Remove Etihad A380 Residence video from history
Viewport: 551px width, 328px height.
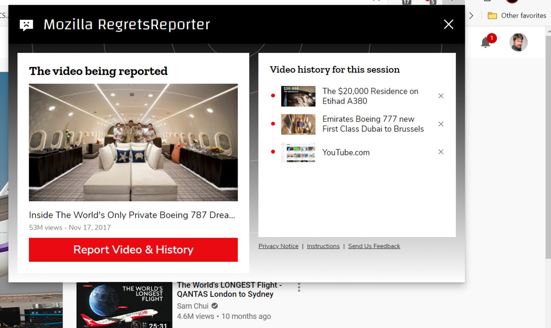pyautogui.click(x=441, y=96)
